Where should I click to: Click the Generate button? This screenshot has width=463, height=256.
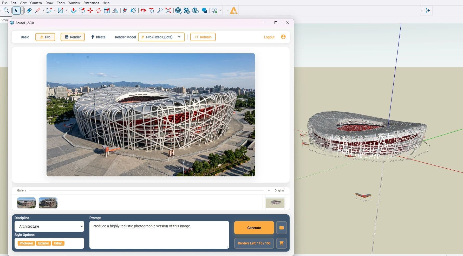254,228
